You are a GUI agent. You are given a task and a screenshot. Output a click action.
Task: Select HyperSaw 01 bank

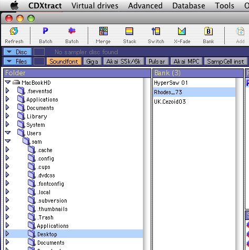(194, 83)
